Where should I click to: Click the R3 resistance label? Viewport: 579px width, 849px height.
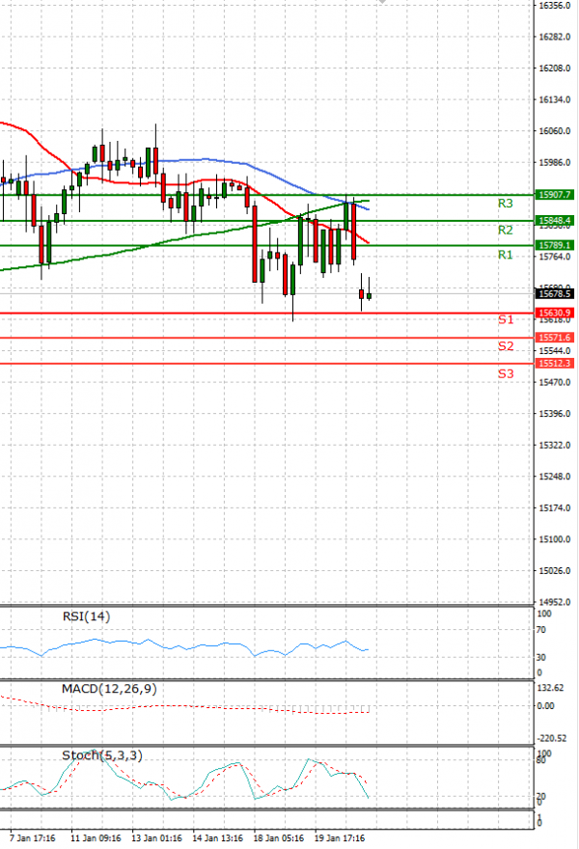pos(505,204)
